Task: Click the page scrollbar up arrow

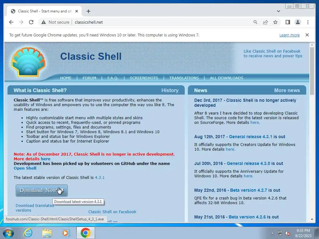Action: click(312, 45)
